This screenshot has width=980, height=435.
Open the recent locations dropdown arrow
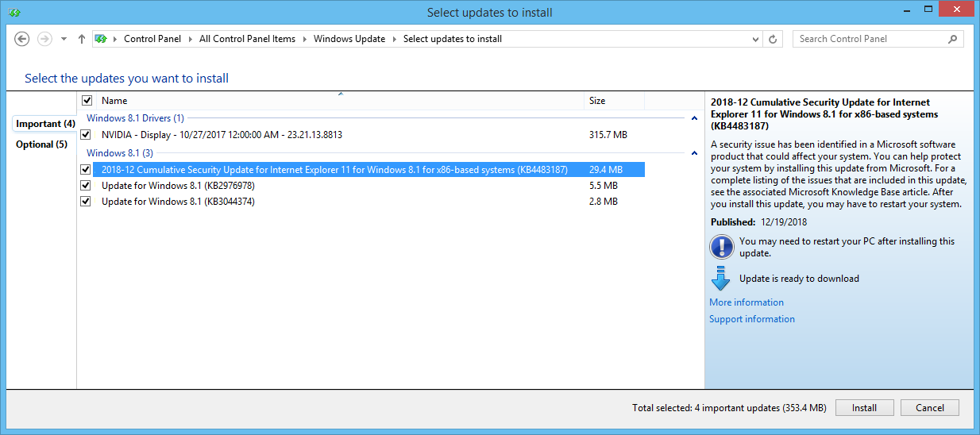[x=64, y=39]
